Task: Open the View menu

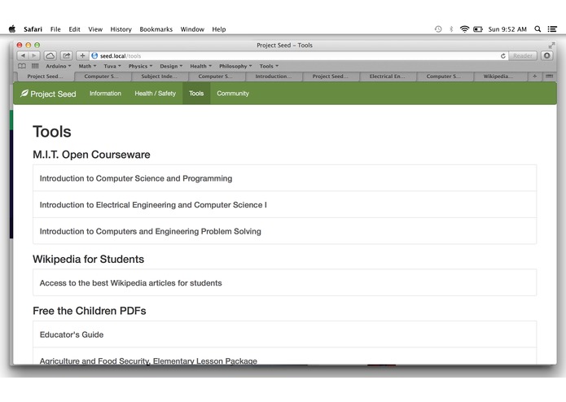Action: tap(95, 29)
